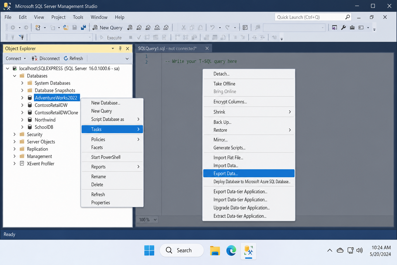397x265 pixels.
Task: Collapse the localhost\SQLEXPRESS server node
Action: click(7, 69)
